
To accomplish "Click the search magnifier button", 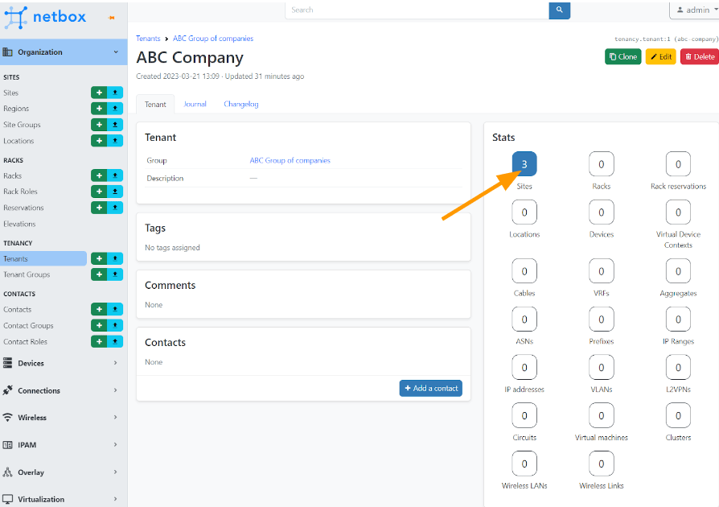I will 560,10.
